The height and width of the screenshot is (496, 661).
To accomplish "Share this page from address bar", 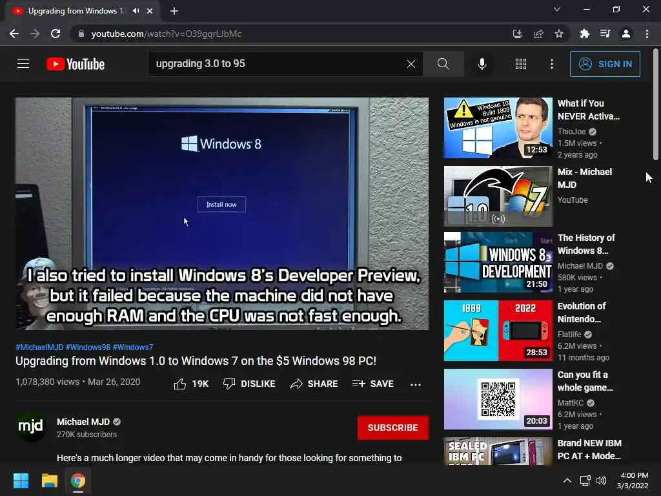I will (538, 34).
